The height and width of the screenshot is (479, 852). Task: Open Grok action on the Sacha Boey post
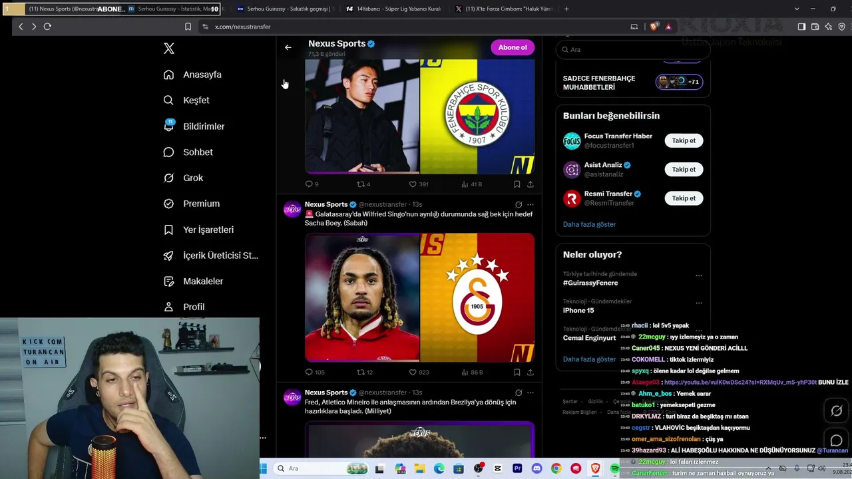click(x=519, y=205)
